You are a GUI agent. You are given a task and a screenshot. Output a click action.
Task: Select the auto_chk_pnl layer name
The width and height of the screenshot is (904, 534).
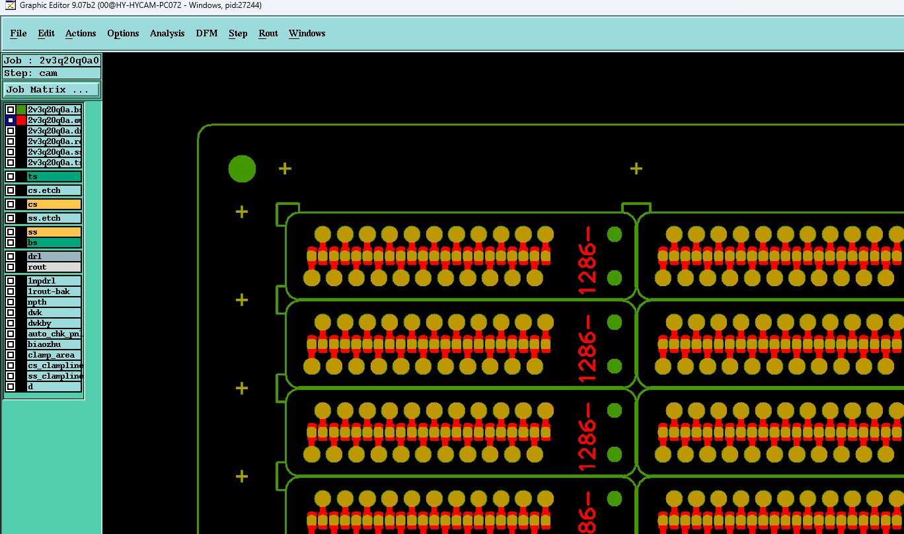tap(54, 334)
